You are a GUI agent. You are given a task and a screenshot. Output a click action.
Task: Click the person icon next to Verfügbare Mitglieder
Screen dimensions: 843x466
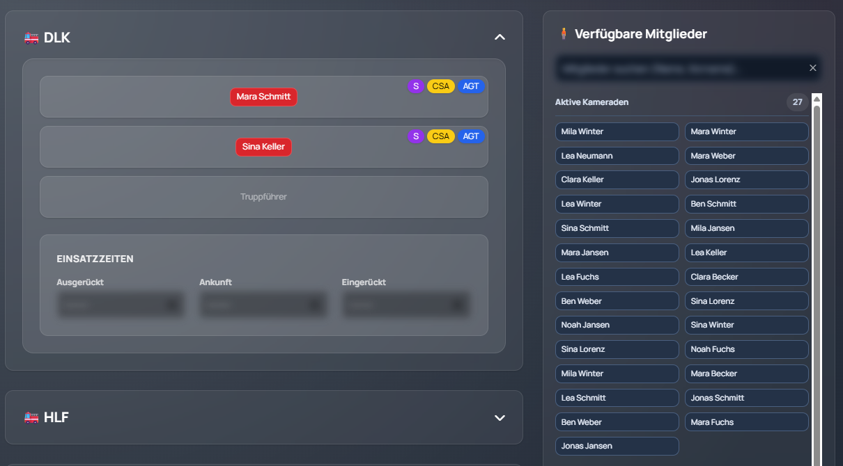tap(564, 34)
